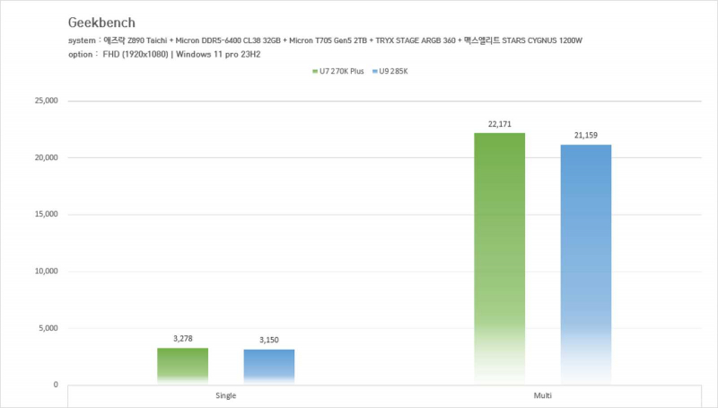Image resolution: width=718 pixels, height=408 pixels.
Task: Select the green Single score bar
Action: click(x=182, y=366)
